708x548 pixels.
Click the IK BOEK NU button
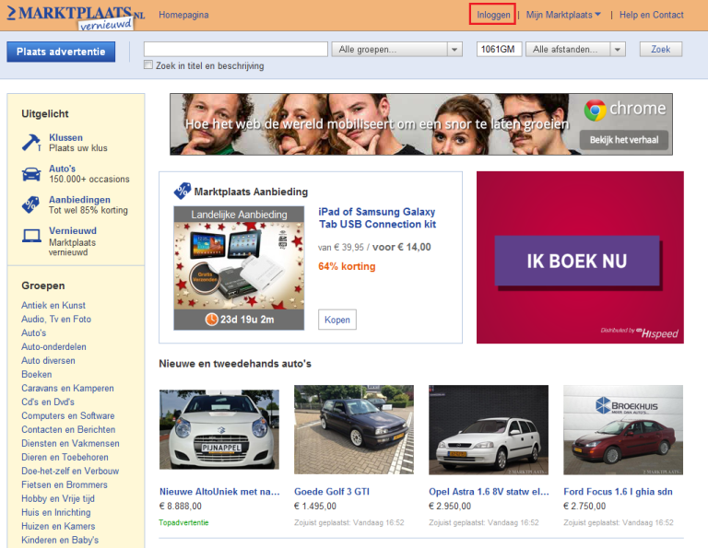[576, 261]
